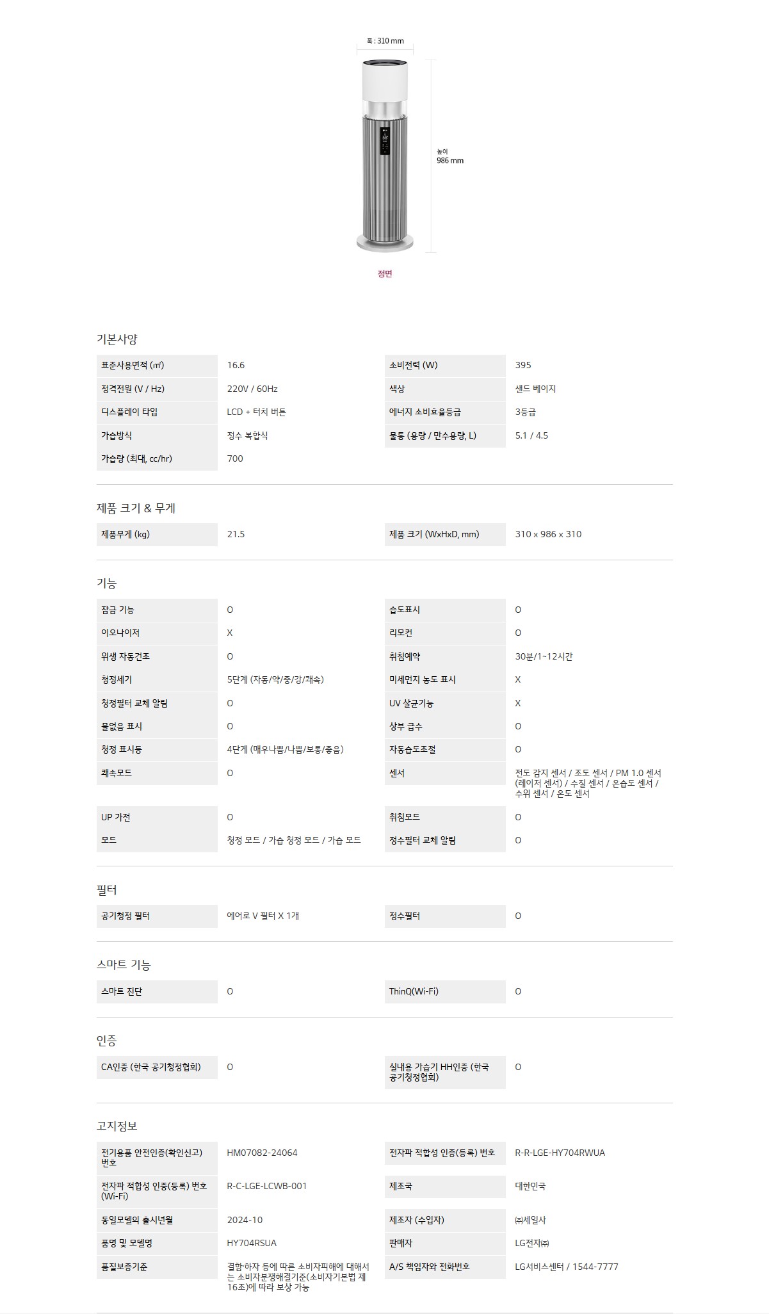Click the 기본사양 section heading
The width and height of the screenshot is (769, 1314).
pos(117,339)
